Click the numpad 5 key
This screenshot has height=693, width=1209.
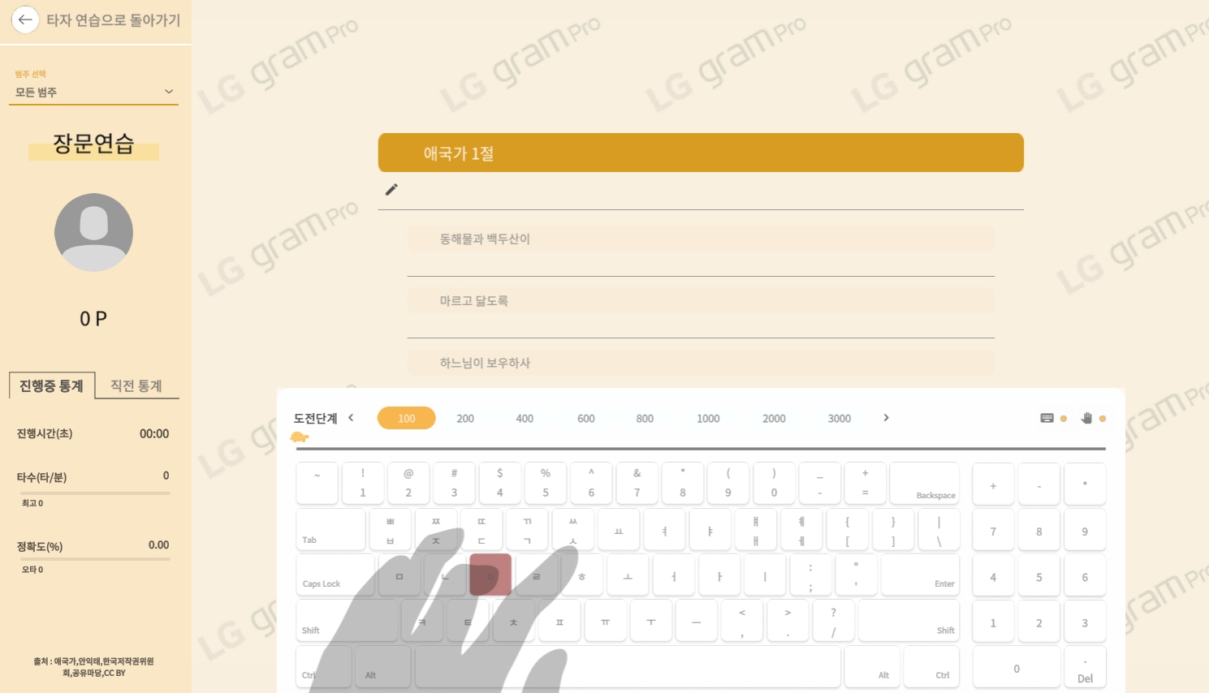tap(1038, 575)
